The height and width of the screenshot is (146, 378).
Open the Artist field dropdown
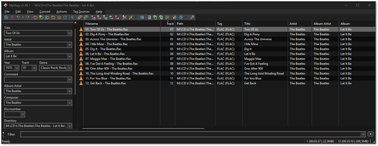tap(69, 45)
